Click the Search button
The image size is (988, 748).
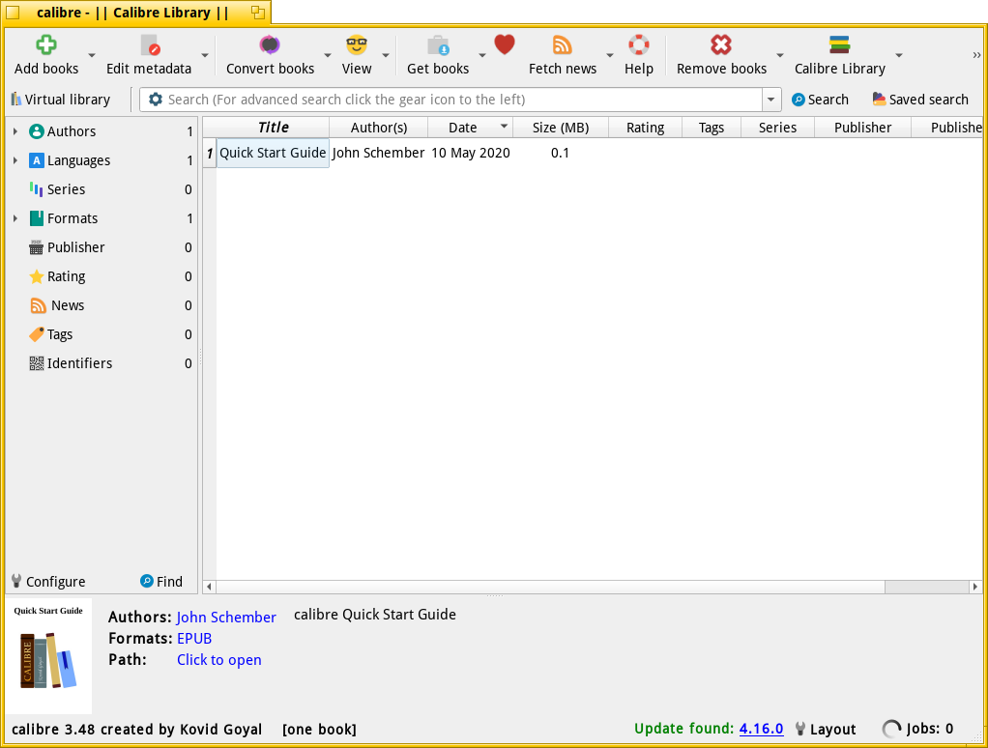pyautogui.click(x=821, y=100)
